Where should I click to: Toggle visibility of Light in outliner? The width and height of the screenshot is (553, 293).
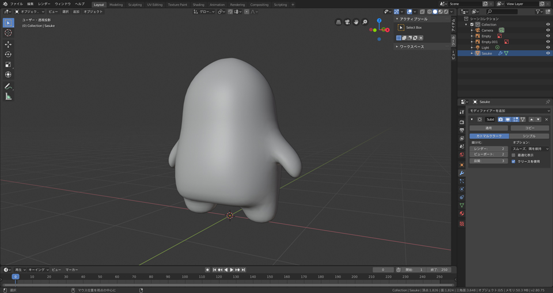pyautogui.click(x=548, y=48)
